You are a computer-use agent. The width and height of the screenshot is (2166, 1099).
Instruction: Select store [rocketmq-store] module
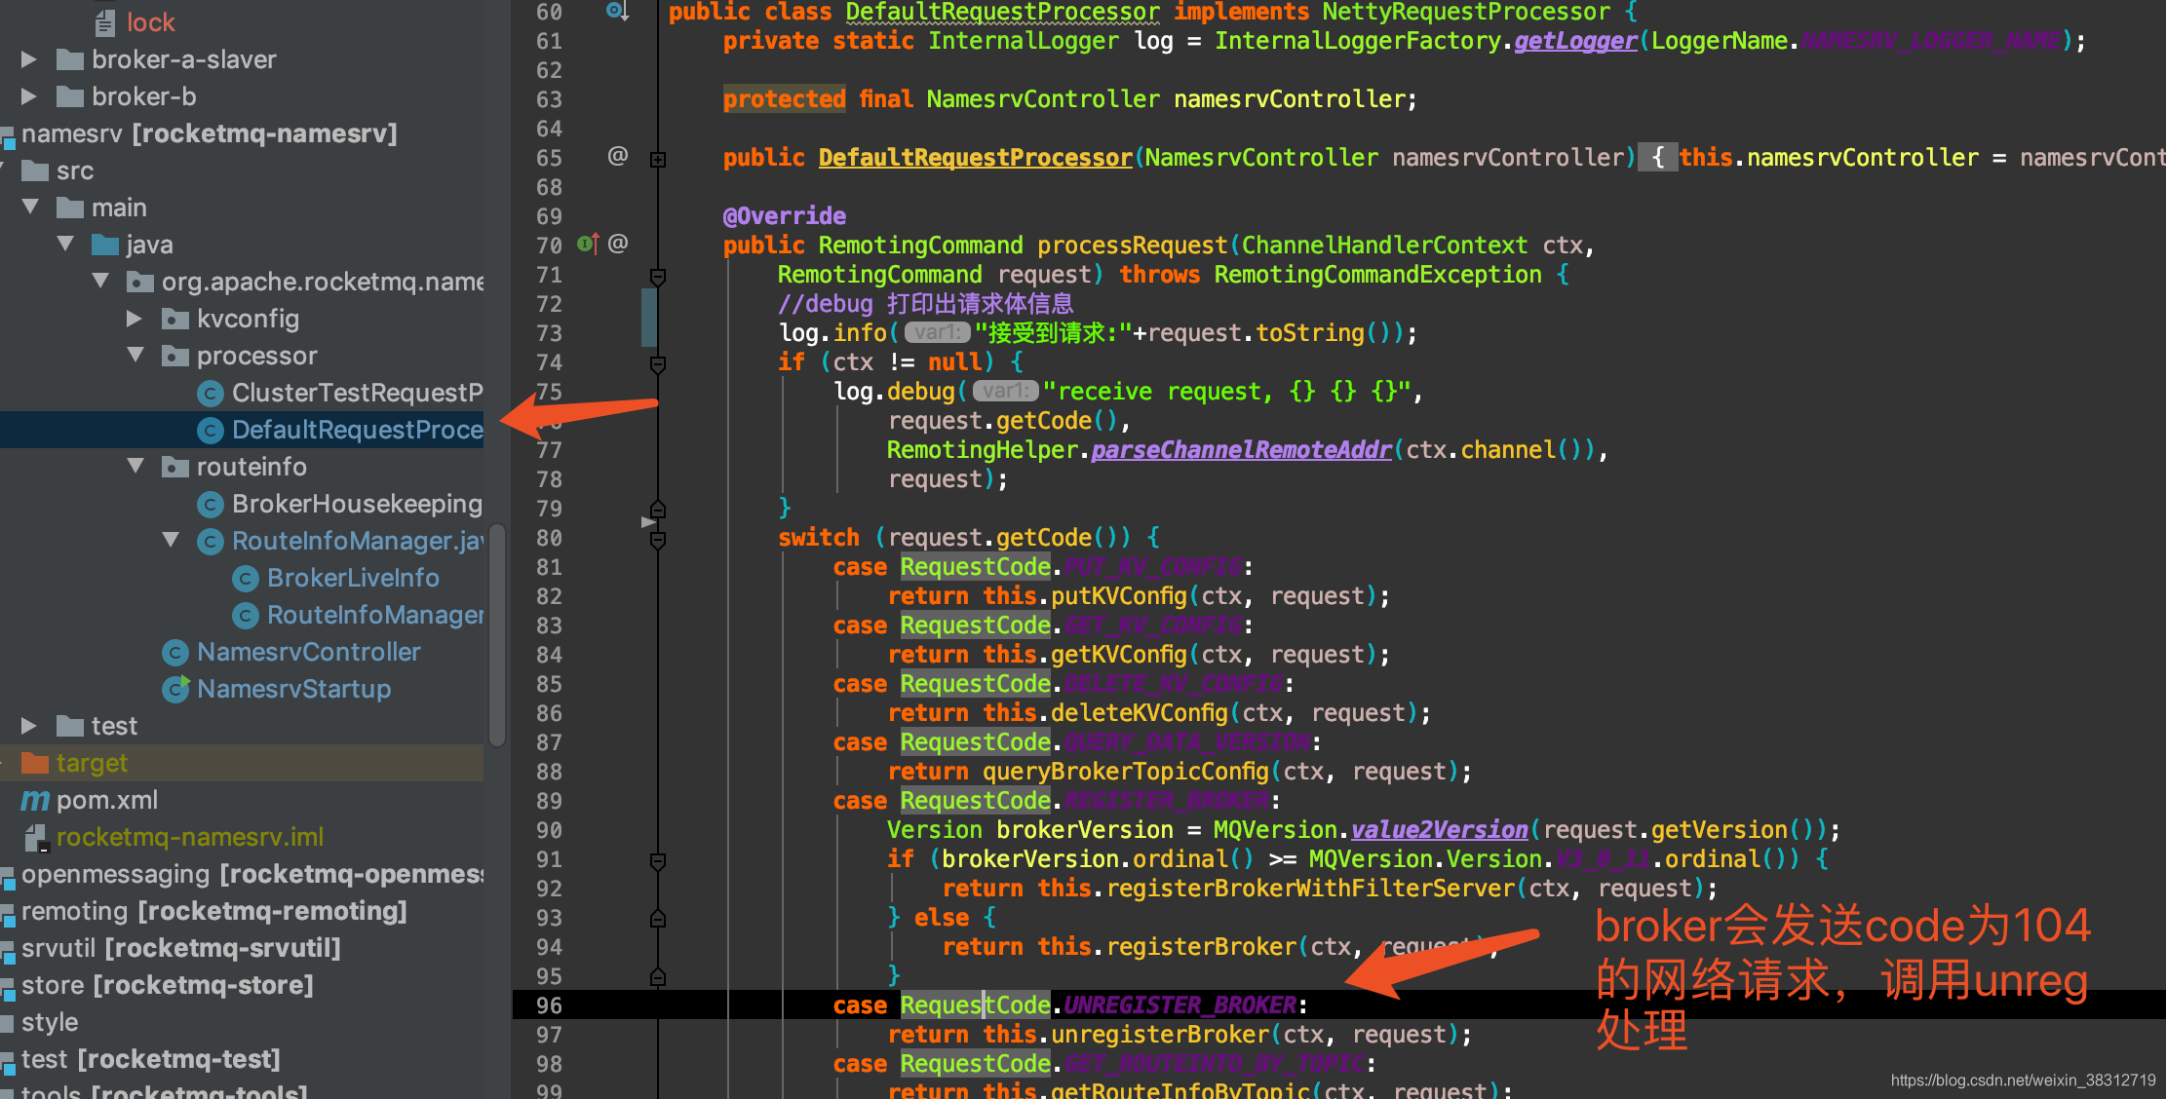[x=158, y=985]
